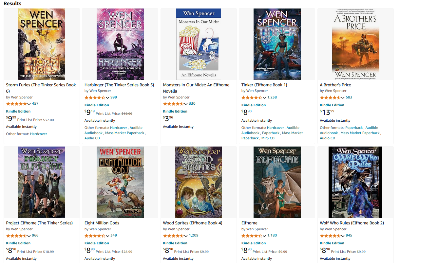Open the Eight Million Gods cover
Image resolution: width=438 pixels, height=263 pixels.
pos(120,182)
